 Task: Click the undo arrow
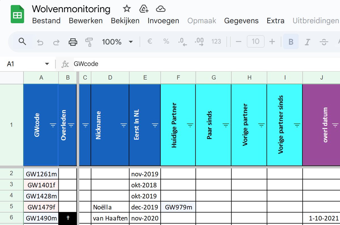click(40, 42)
